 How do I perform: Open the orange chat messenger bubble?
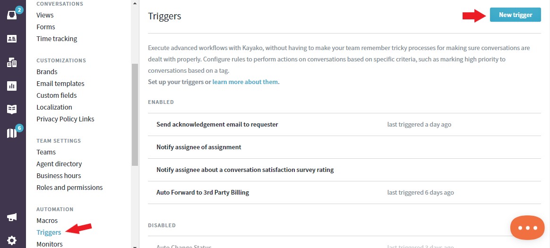tap(527, 228)
